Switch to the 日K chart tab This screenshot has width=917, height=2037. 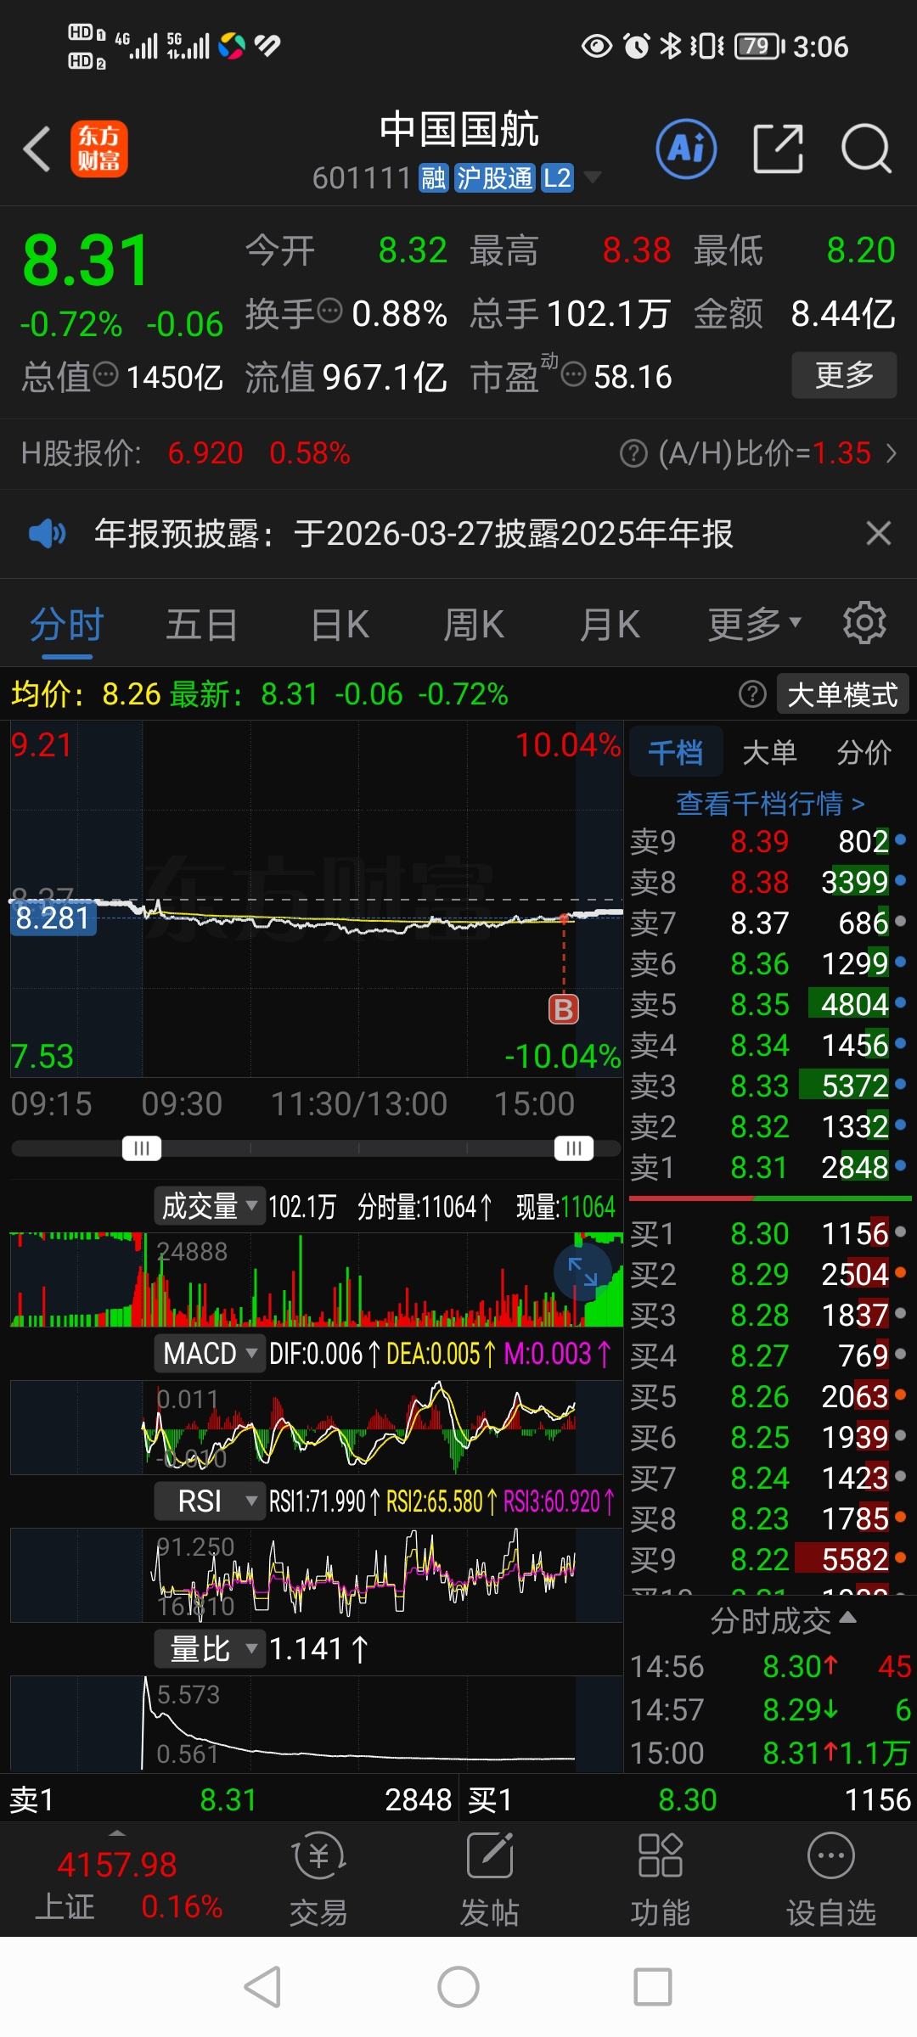(340, 626)
